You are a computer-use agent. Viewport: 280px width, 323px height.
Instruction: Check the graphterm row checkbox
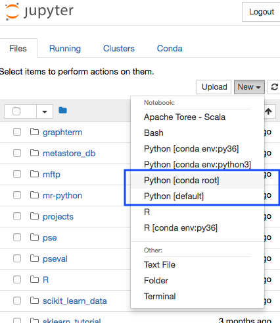tap(17, 132)
